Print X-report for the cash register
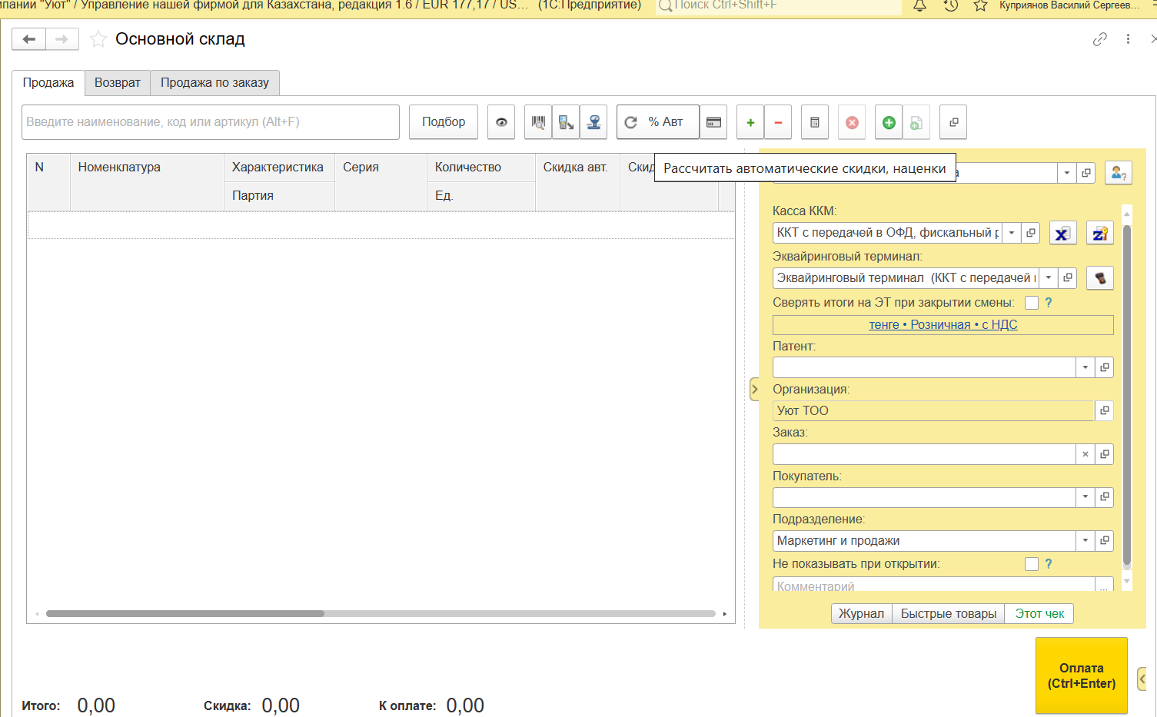The height and width of the screenshot is (717, 1157). click(x=1062, y=234)
